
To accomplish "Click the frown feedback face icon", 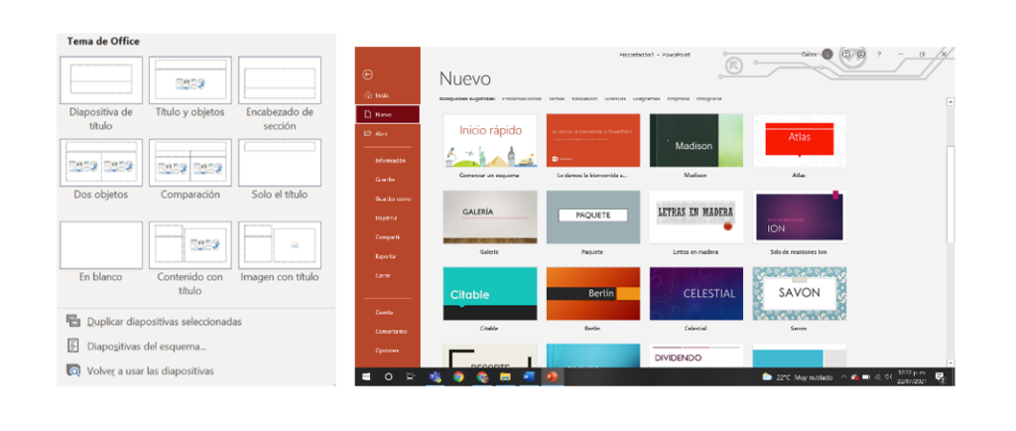I will coord(861,55).
